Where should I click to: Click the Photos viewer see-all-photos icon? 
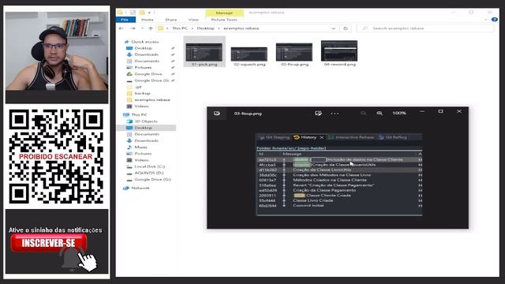coord(217,114)
